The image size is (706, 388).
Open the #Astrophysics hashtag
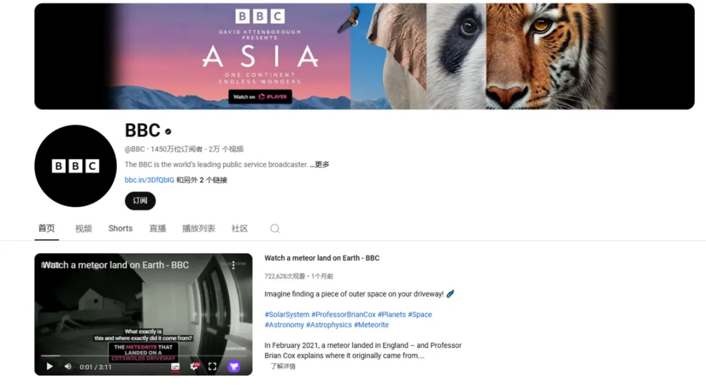(x=329, y=325)
